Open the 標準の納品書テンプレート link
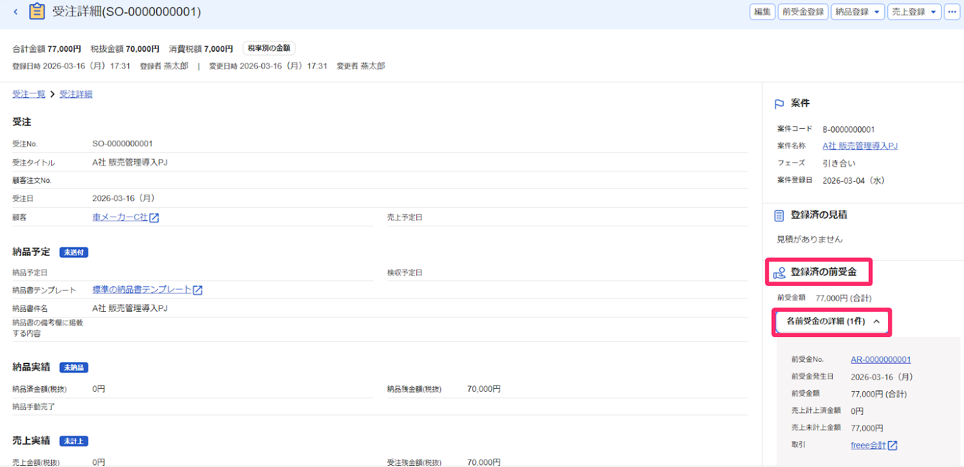 (142, 289)
